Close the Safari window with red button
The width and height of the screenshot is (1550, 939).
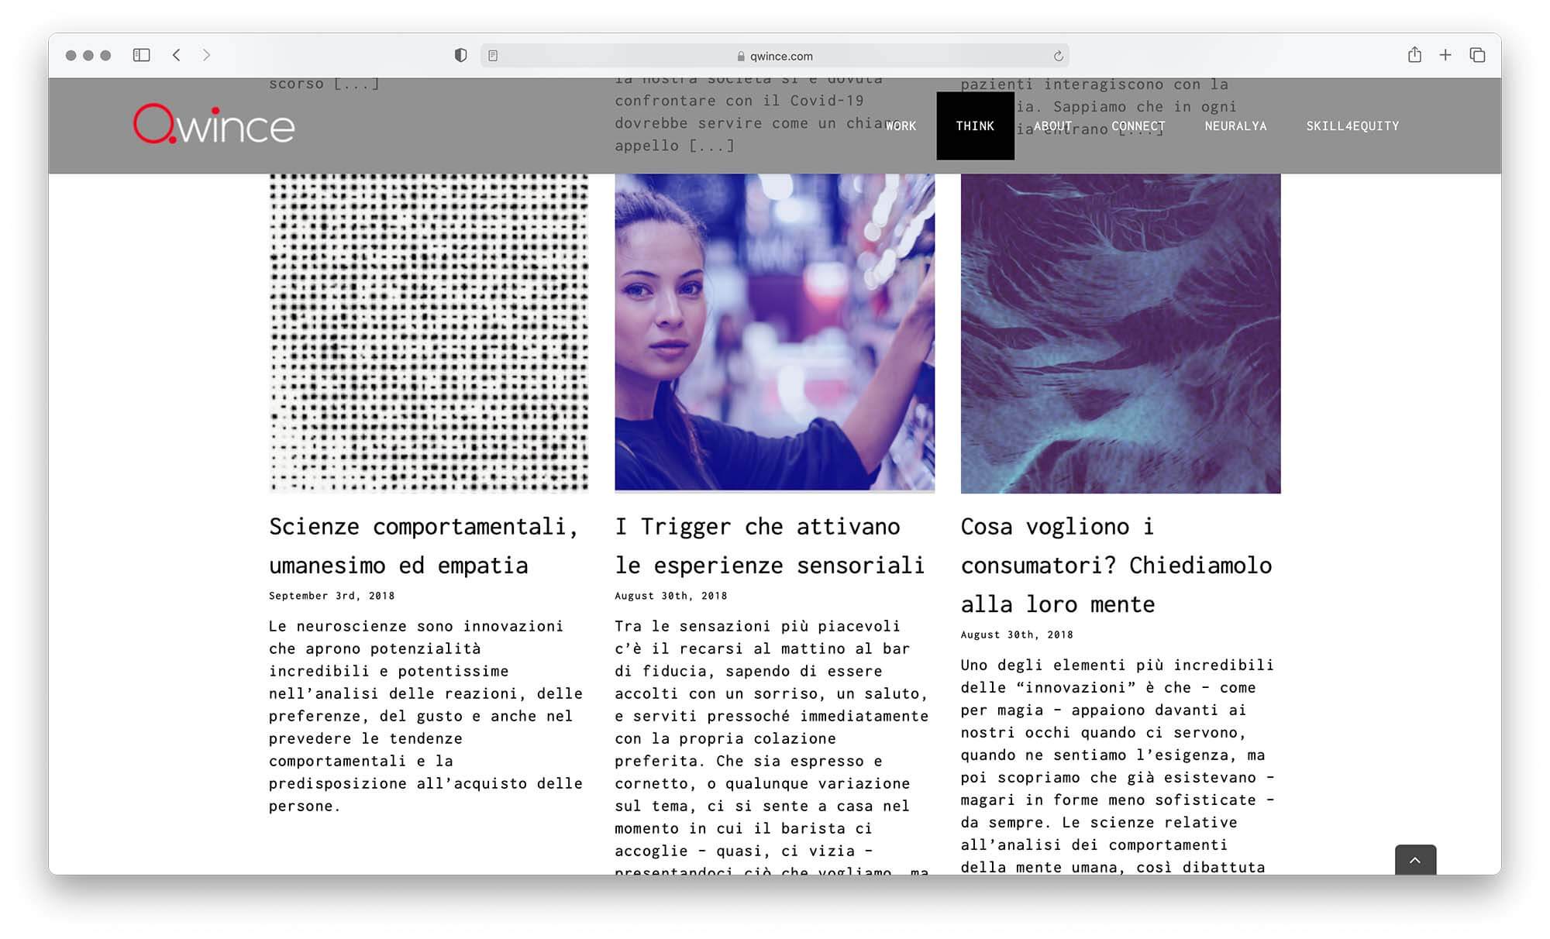point(71,56)
